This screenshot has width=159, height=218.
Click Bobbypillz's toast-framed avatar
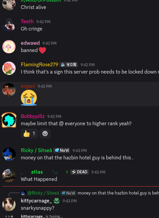pos(9,120)
